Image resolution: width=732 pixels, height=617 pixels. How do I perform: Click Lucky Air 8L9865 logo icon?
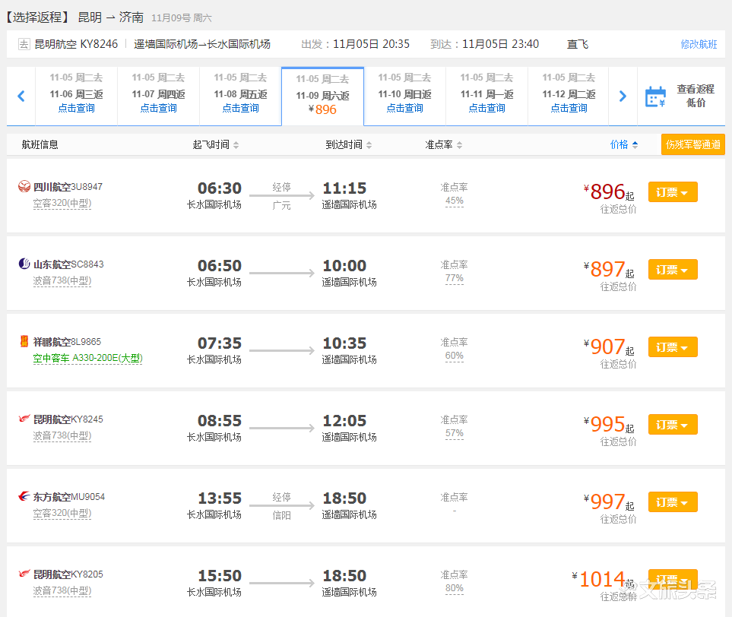(24, 342)
